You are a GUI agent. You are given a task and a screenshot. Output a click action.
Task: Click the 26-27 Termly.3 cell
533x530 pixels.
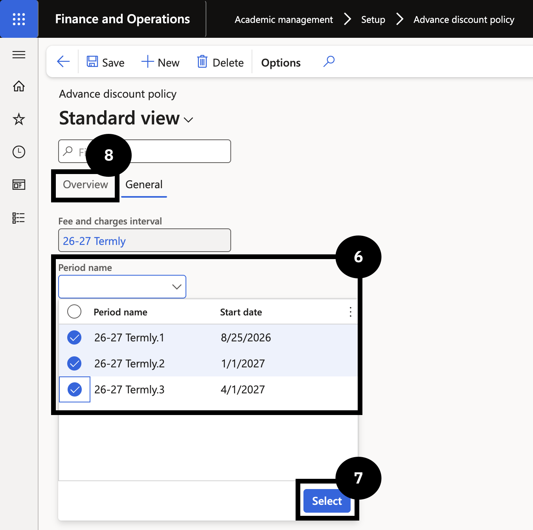129,389
